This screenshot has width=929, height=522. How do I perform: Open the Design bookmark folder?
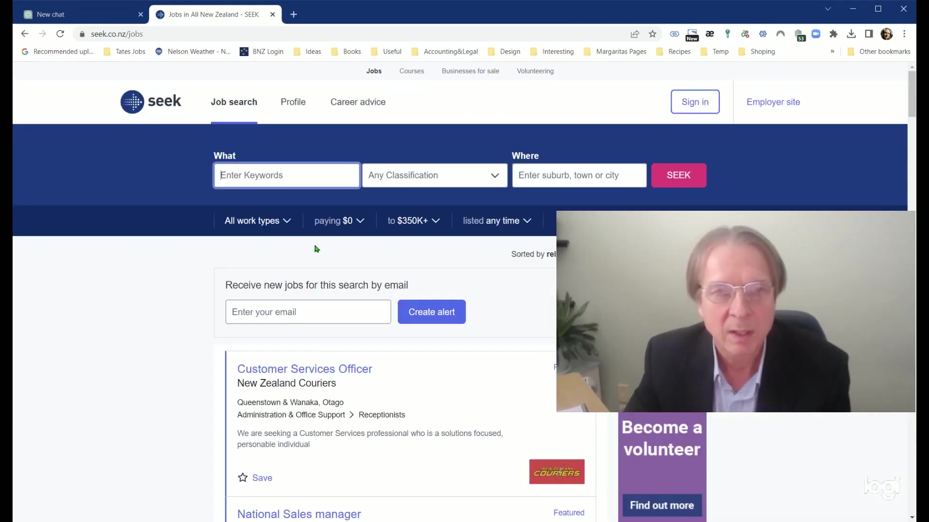pos(504,51)
